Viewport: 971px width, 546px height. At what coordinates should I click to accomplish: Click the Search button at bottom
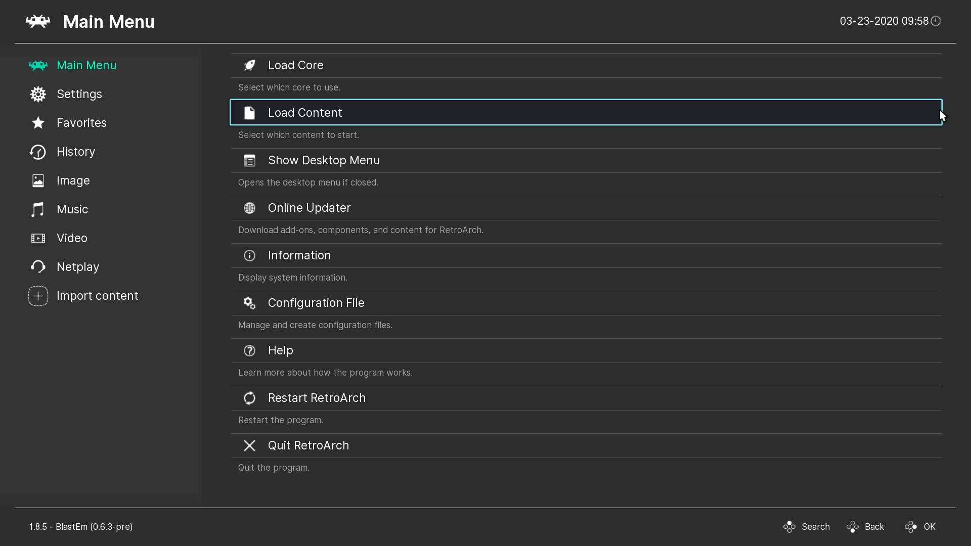806,527
